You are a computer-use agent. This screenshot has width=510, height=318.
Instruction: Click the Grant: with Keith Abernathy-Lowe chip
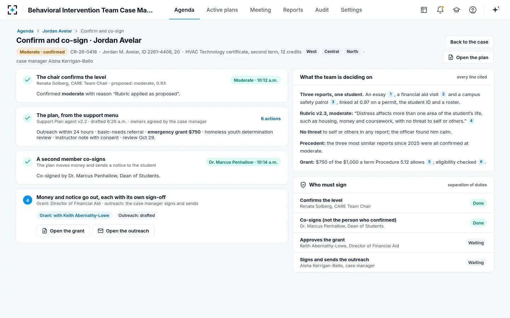click(x=74, y=216)
